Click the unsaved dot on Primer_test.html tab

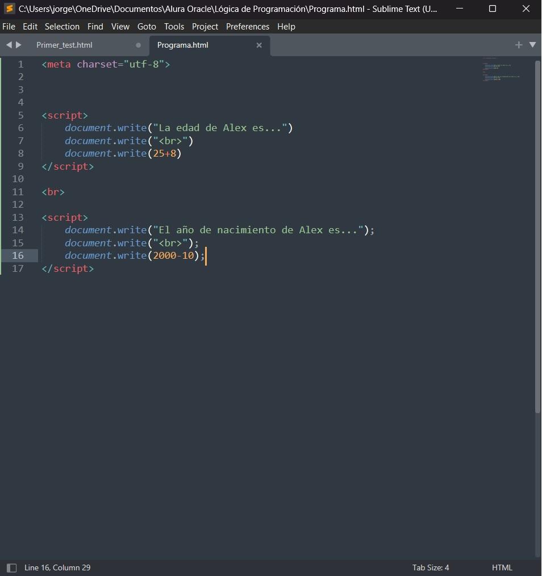139,45
